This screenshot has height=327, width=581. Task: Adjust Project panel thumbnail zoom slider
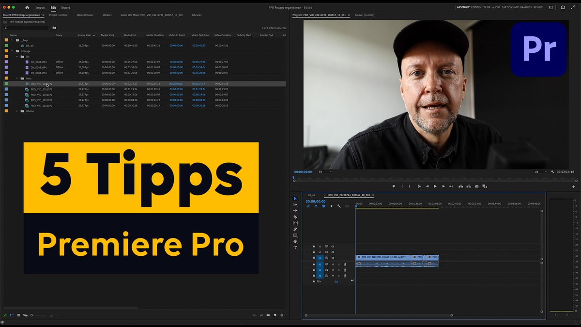coord(39,315)
